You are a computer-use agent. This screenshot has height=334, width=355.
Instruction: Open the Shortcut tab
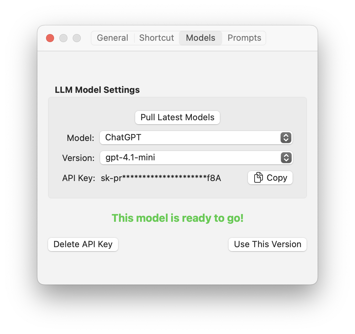pyautogui.click(x=156, y=38)
